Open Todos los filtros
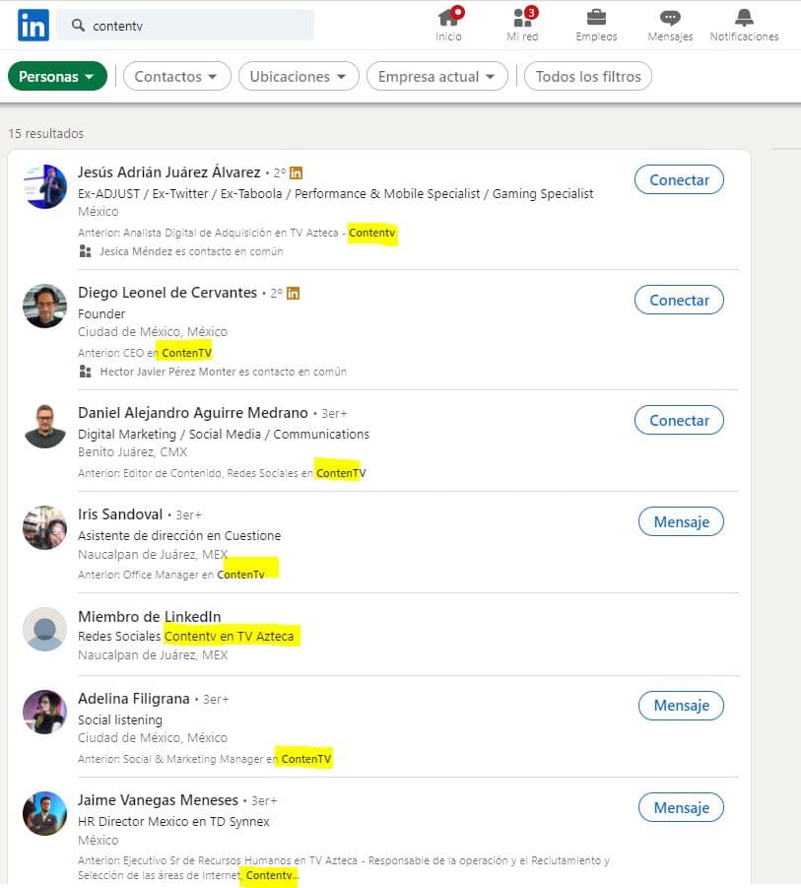This screenshot has height=888, width=801. (588, 76)
